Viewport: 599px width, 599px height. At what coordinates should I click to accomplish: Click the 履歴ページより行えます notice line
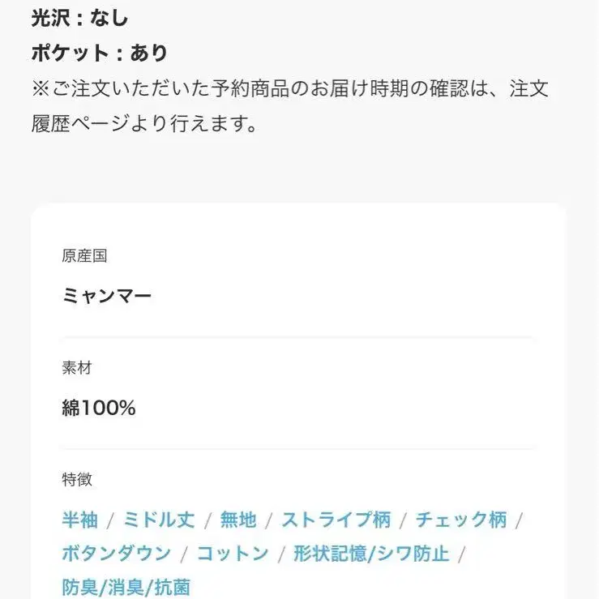[x=144, y=123]
